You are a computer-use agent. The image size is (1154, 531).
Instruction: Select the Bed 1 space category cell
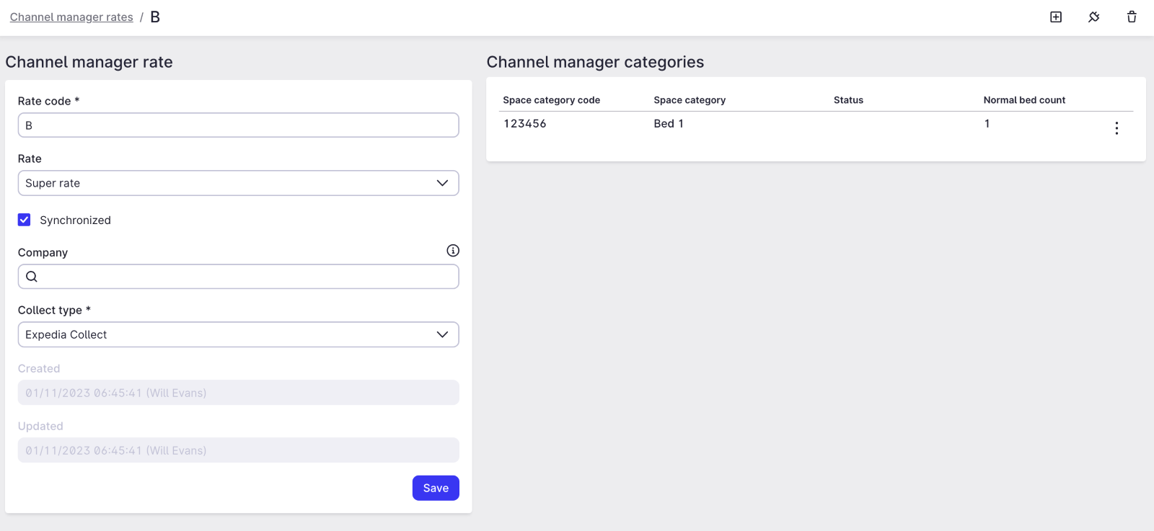tap(669, 124)
